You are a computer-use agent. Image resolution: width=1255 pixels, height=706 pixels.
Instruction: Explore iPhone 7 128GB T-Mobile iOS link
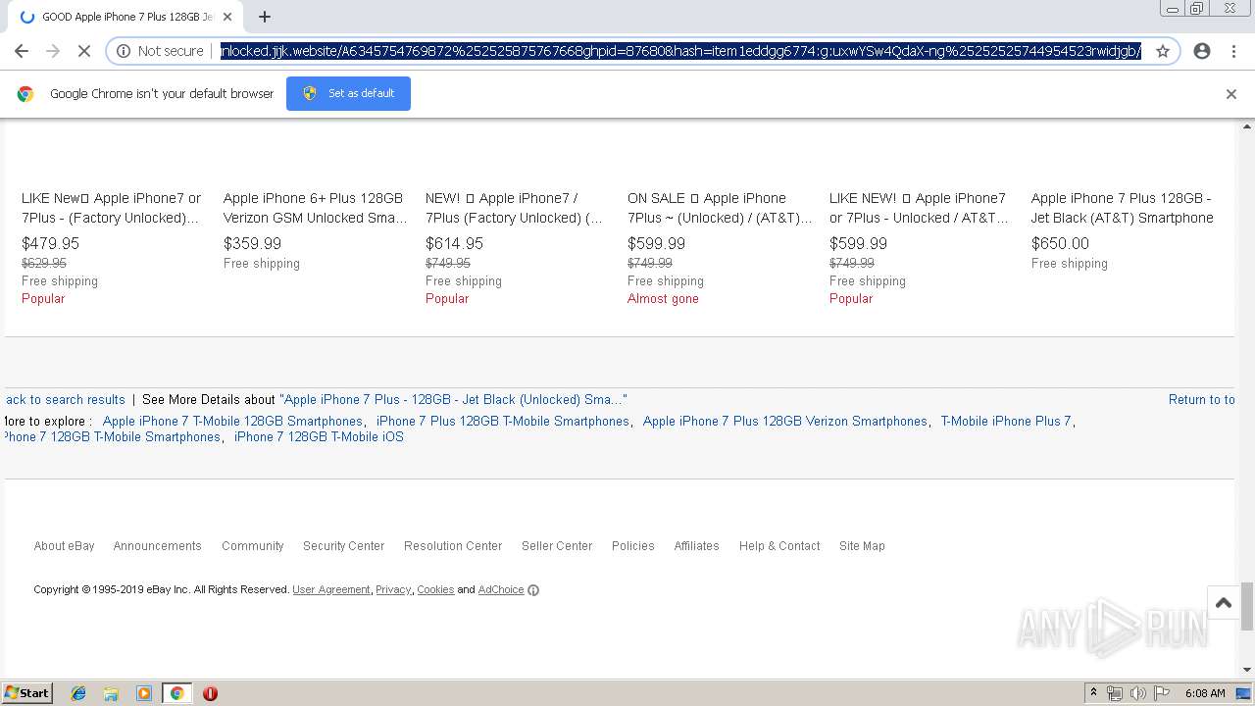click(319, 436)
